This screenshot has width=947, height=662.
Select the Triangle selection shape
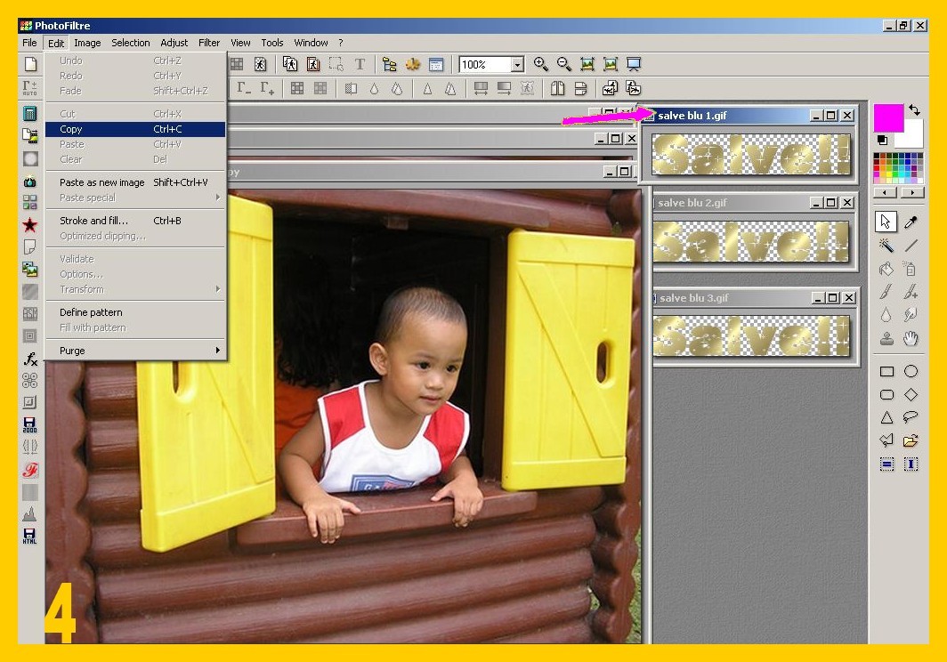click(x=886, y=416)
